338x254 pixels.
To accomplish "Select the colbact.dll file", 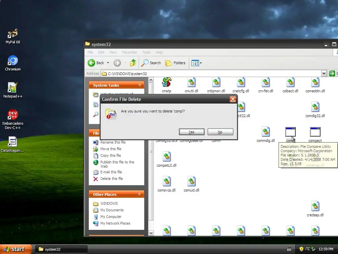I will point(290,85).
